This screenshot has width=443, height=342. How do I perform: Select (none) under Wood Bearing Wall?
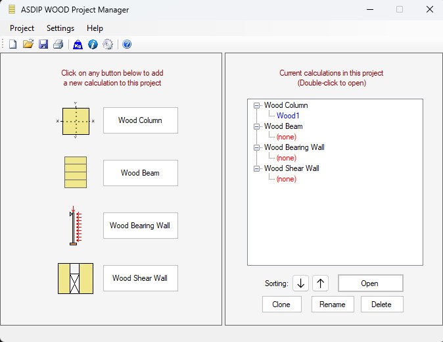coord(287,158)
